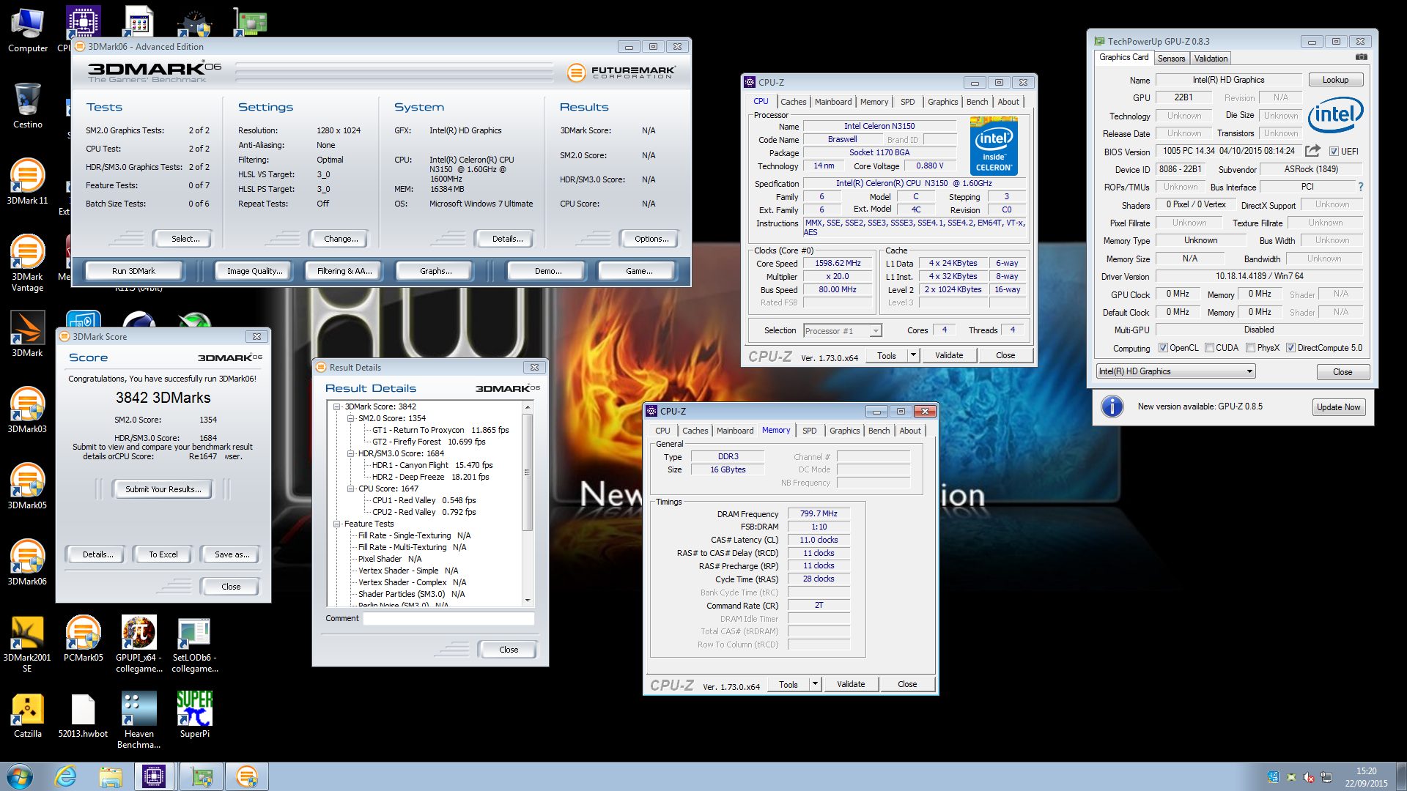The width and height of the screenshot is (1407, 791).
Task: Toggle DirectCompute 5.0 checkbox
Action: [1290, 348]
